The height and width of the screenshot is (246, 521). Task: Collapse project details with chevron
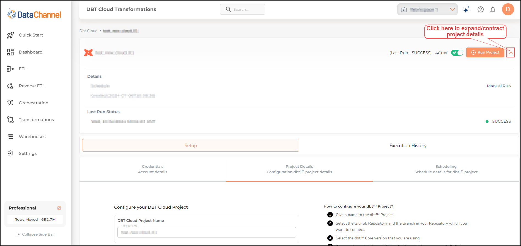point(511,52)
